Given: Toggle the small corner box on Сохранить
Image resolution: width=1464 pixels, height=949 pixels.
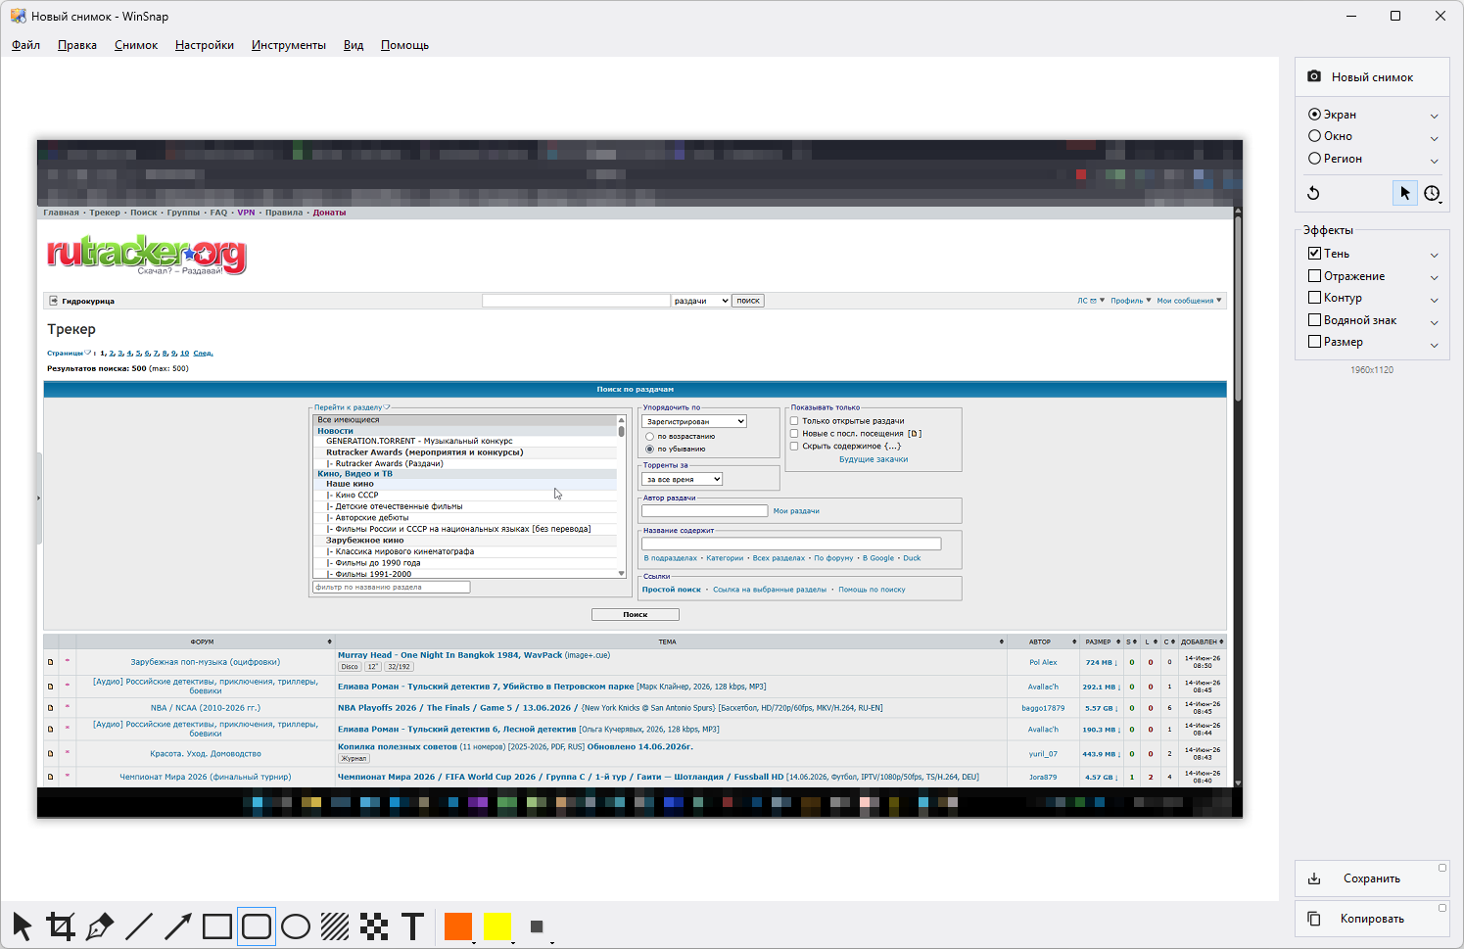Looking at the screenshot, I should [1442, 868].
